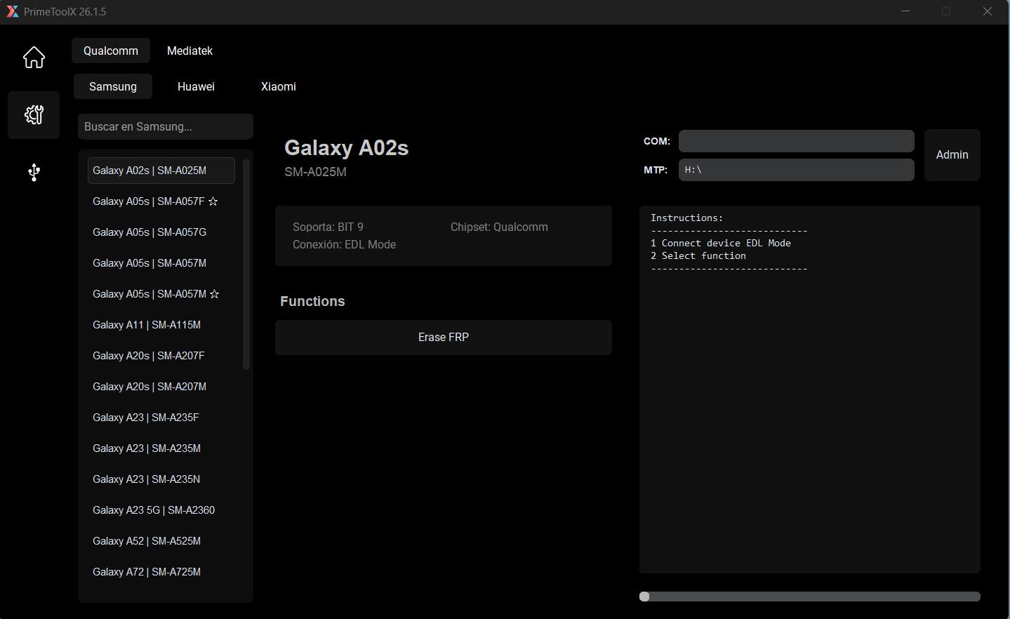Click the PrimeToolX logo in title bar

(x=12, y=12)
